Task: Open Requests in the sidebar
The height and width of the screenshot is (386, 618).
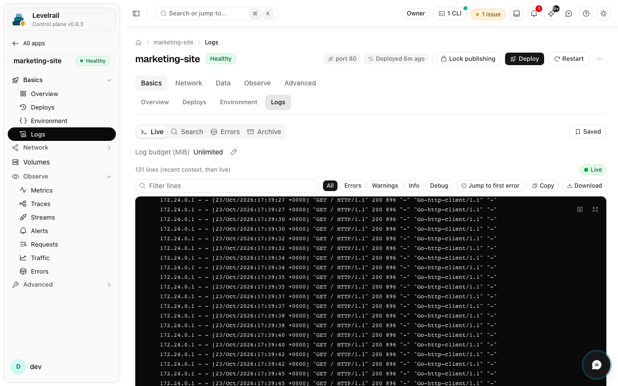Action: [62, 244]
